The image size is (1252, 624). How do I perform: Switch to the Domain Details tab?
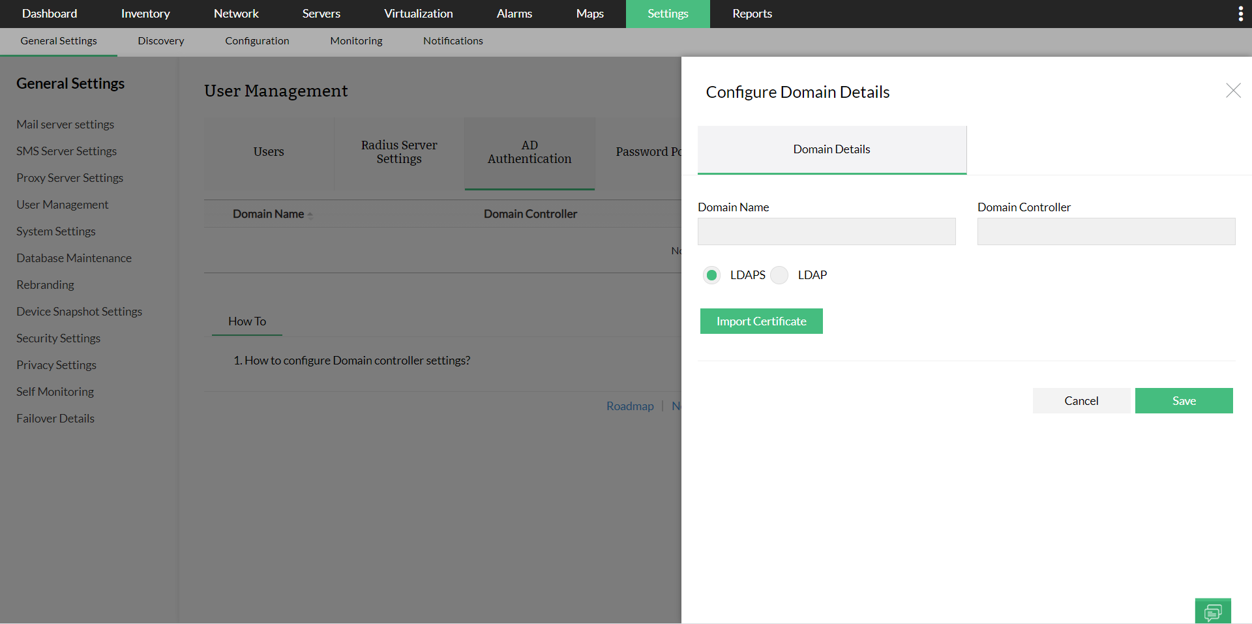[x=831, y=149]
